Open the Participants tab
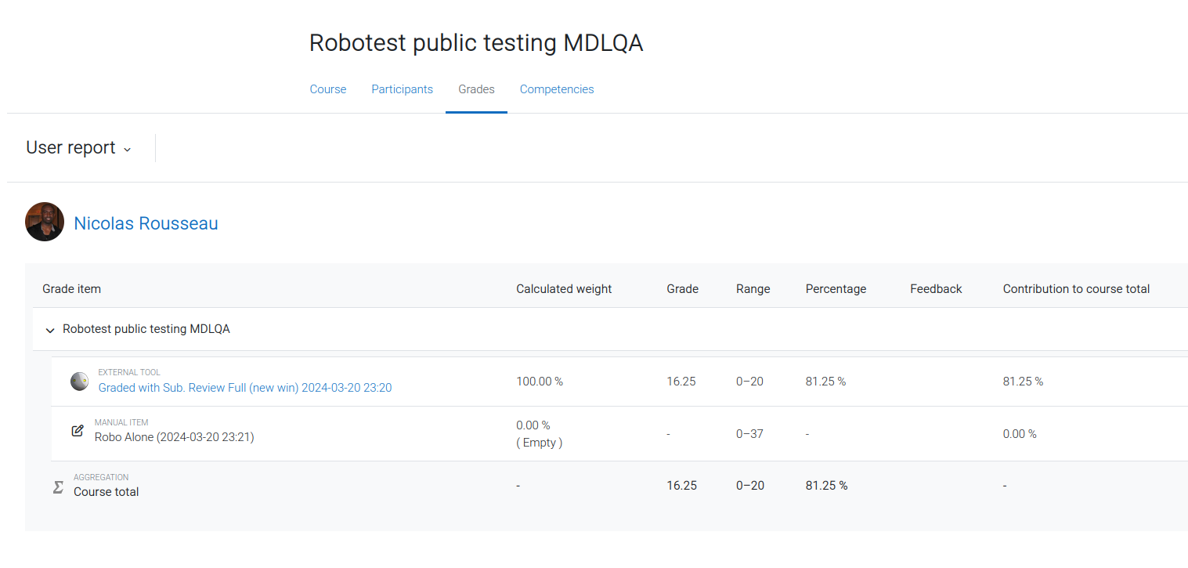This screenshot has width=1188, height=568. (x=402, y=89)
